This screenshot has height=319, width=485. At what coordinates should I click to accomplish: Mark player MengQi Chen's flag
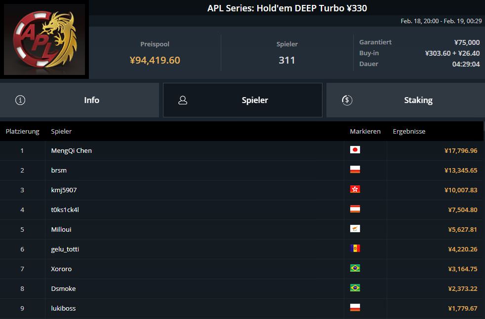(x=355, y=150)
